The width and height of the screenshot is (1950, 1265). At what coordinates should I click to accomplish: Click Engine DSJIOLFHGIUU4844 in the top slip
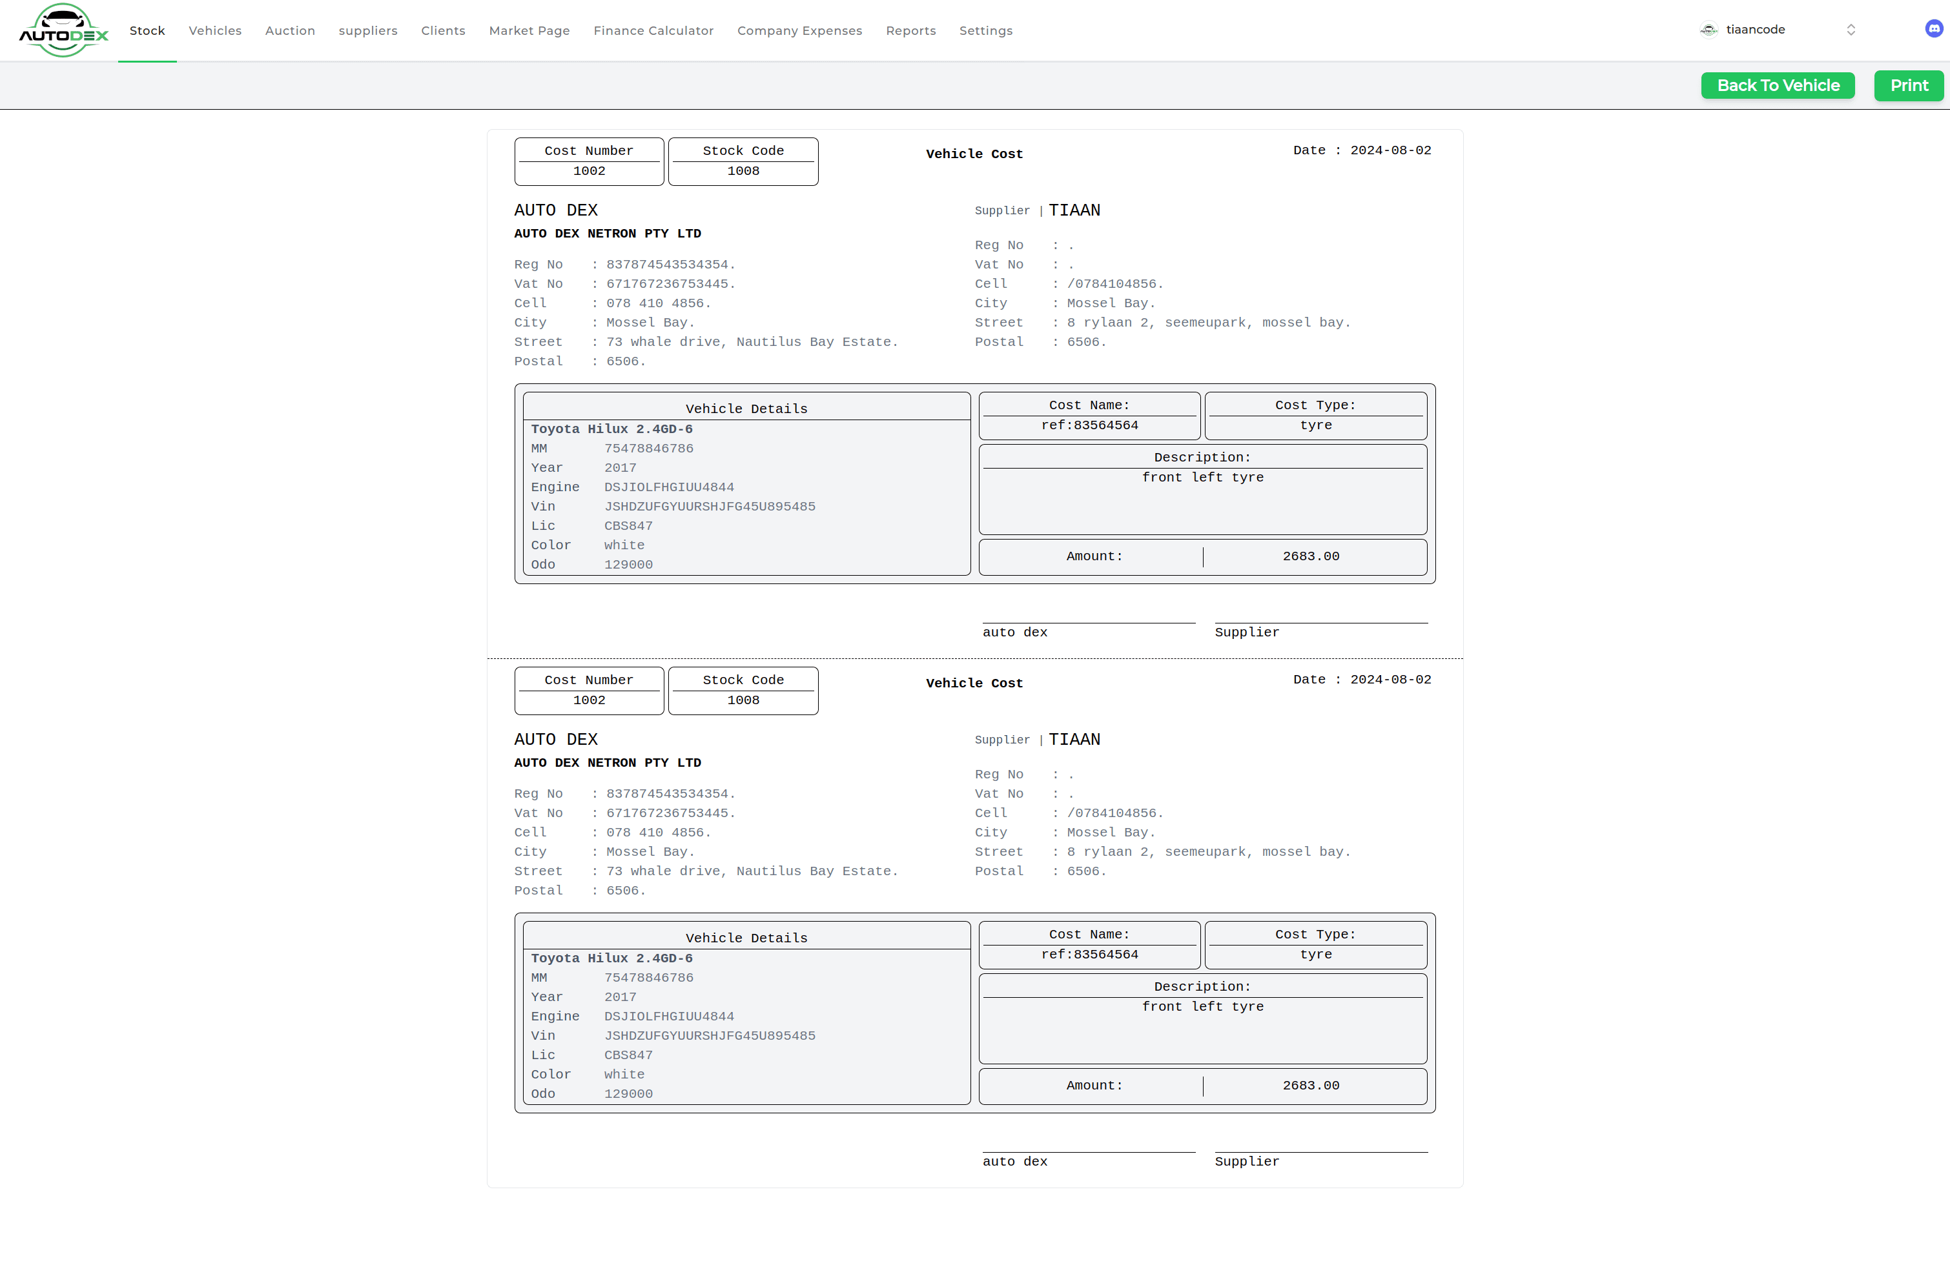click(670, 487)
